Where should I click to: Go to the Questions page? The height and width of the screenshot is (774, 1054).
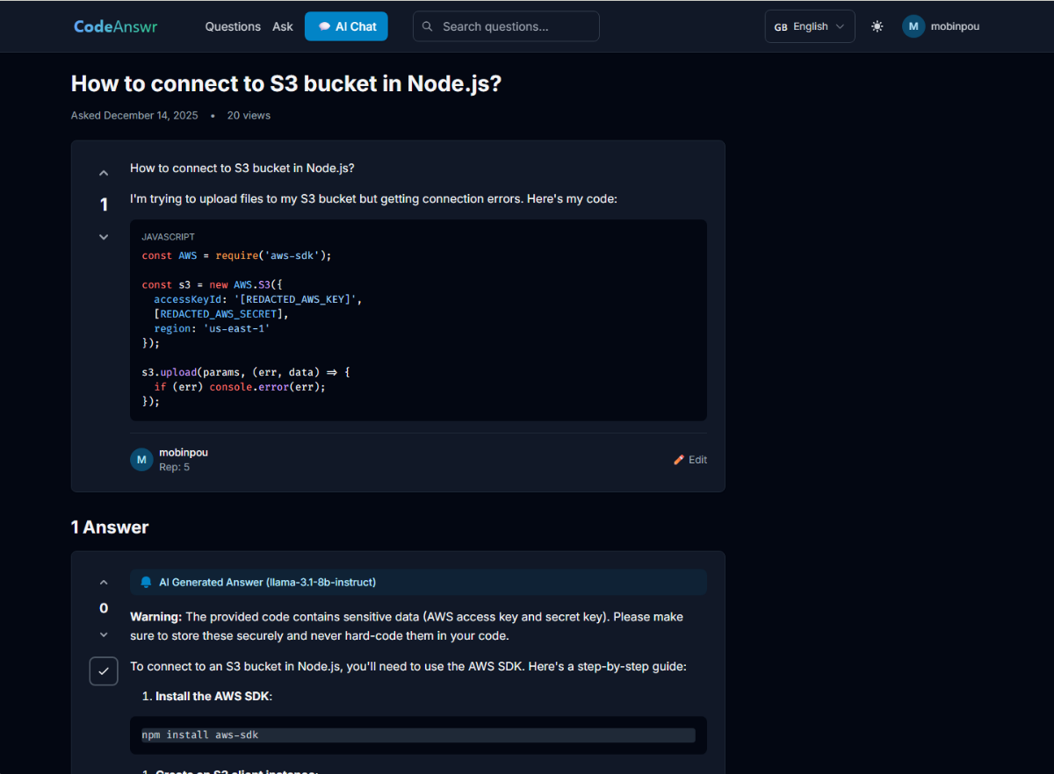point(232,26)
